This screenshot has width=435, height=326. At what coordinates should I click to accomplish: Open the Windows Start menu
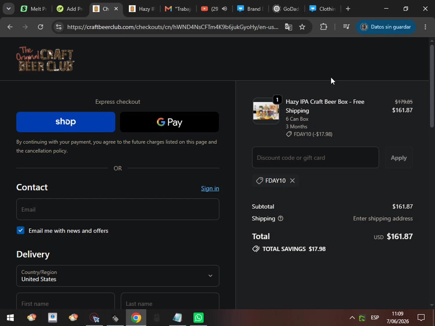click(10, 318)
